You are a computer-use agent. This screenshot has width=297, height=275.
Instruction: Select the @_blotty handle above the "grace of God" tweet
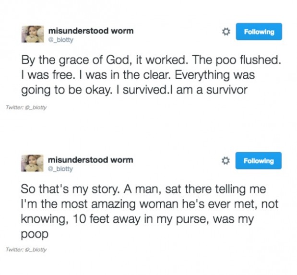(x=60, y=40)
